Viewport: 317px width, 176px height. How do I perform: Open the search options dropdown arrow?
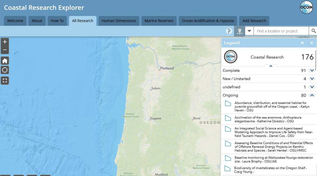coord(249,31)
